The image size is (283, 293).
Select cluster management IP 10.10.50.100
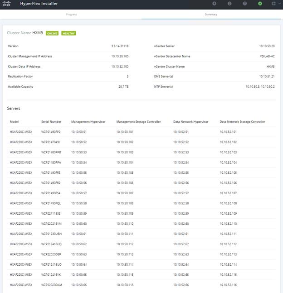(x=120, y=56)
